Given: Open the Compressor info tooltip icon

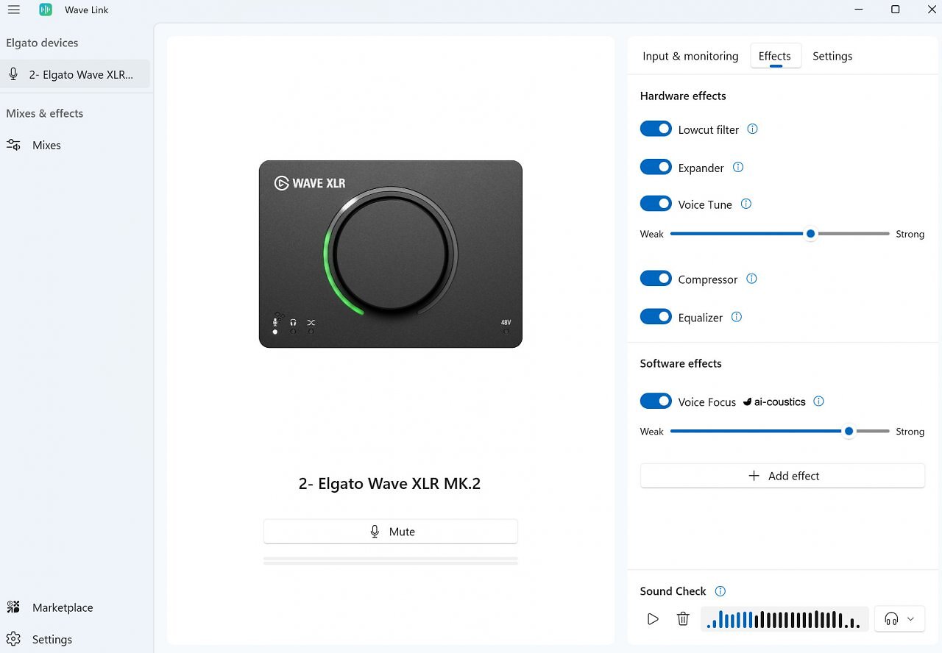Looking at the screenshot, I should [751, 279].
